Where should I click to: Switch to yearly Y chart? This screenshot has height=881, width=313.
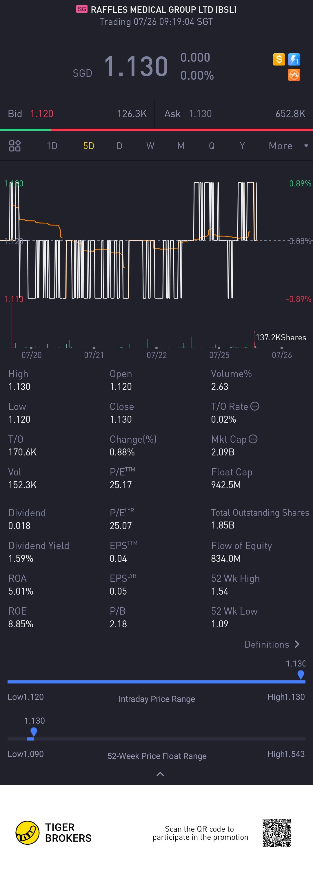(x=242, y=146)
